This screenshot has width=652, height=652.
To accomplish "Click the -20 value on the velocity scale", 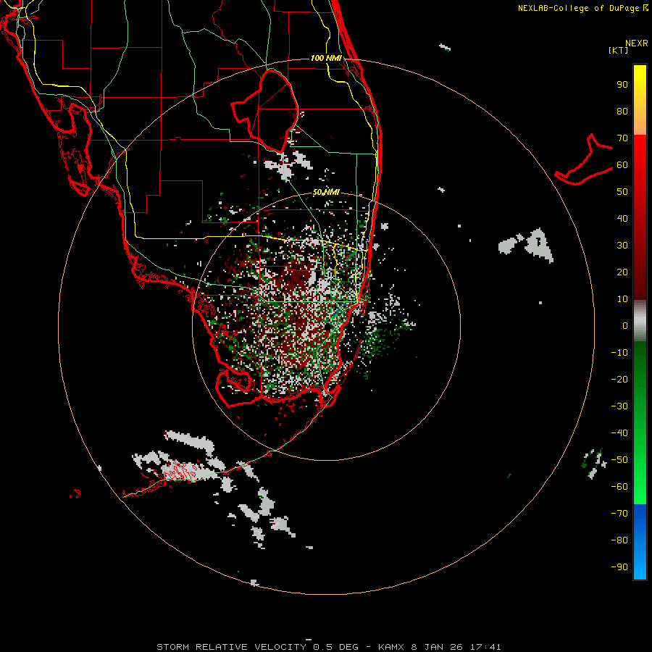I will (619, 379).
